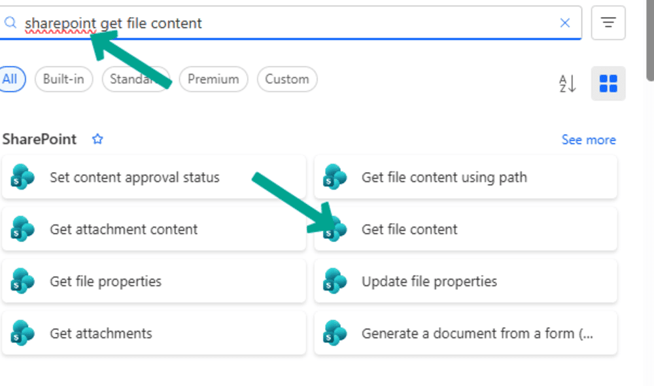Favorite the SharePoint connector star
This screenshot has width=654, height=386.
[x=97, y=139]
